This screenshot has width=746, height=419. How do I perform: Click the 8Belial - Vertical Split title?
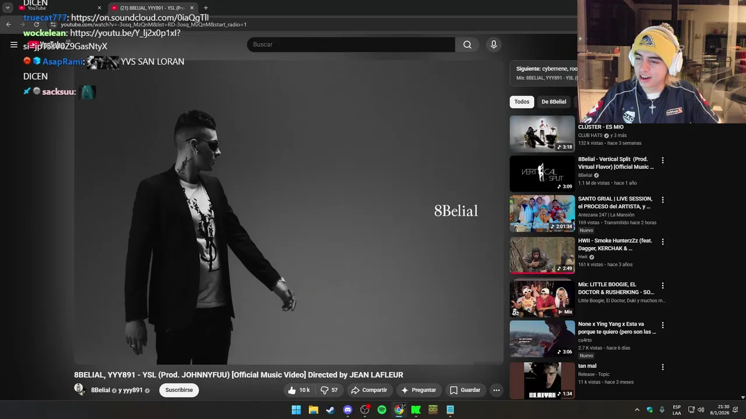[x=615, y=163]
